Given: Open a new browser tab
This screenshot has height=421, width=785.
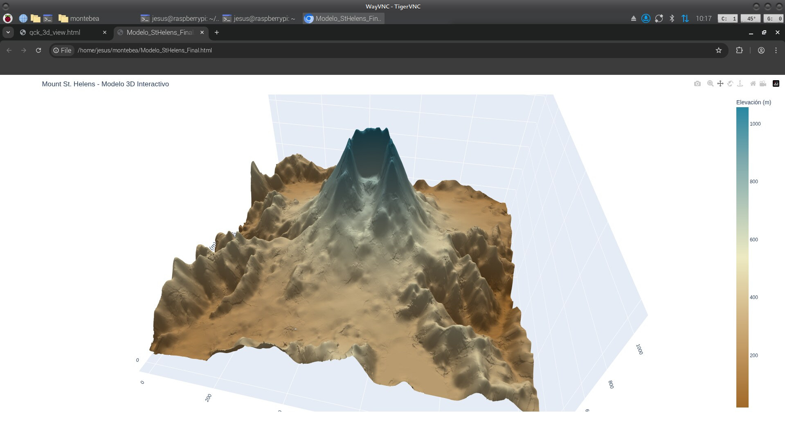Looking at the screenshot, I should point(217,32).
